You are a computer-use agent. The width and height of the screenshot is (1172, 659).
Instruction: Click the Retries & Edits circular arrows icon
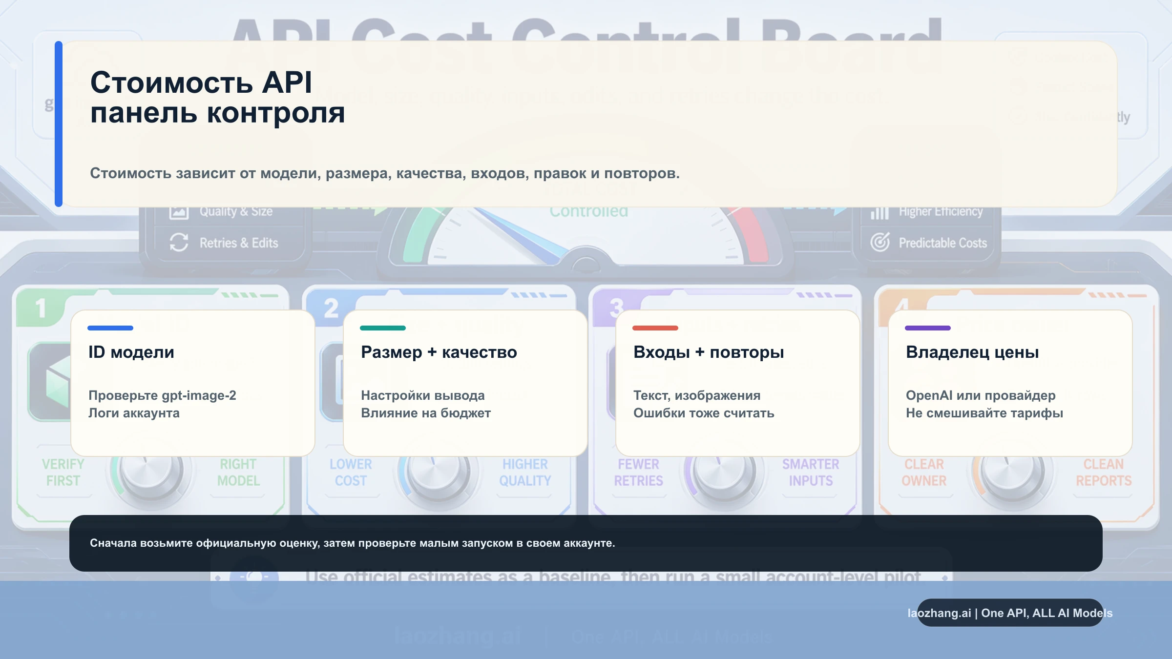(179, 243)
